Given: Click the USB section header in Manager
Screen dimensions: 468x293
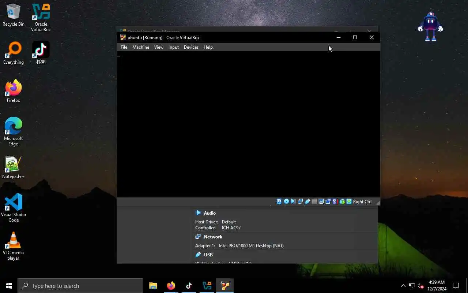Looking at the screenshot, I should [x=208, y=255].
